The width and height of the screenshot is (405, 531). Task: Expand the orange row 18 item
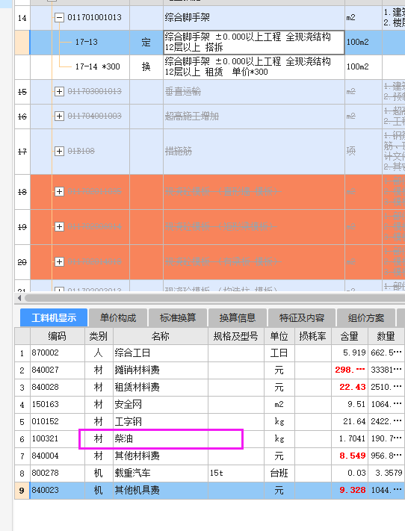pos(59,192)
